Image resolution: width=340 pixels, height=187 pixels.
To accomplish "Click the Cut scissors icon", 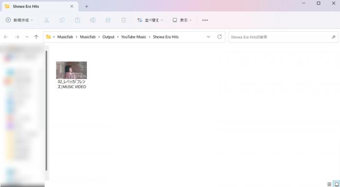I will point(47,20).
